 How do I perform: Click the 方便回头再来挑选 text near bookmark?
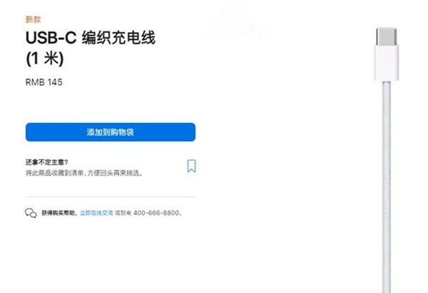pyautogui.click(x=113, y=173)
